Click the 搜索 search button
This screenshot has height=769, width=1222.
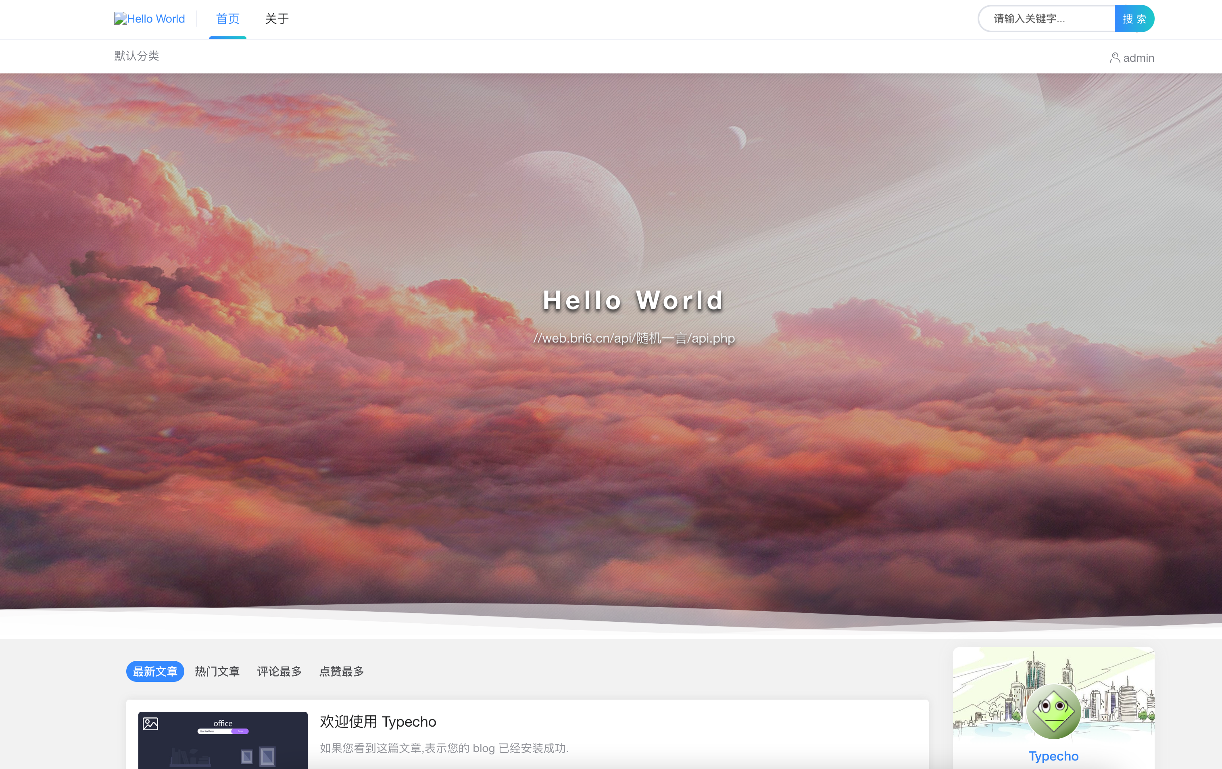coord(1134,19)
